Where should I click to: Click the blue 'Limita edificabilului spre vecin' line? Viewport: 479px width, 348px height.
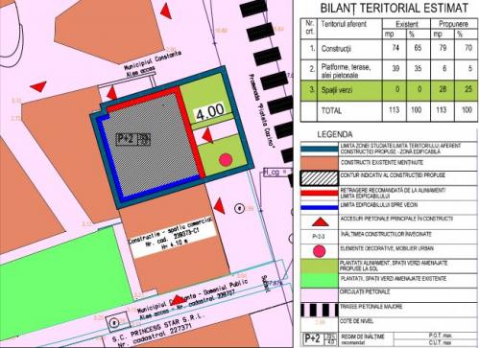[320, 207]
